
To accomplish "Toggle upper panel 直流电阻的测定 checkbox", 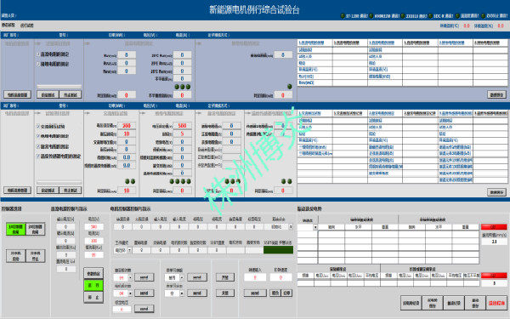I will coord(38,54).
